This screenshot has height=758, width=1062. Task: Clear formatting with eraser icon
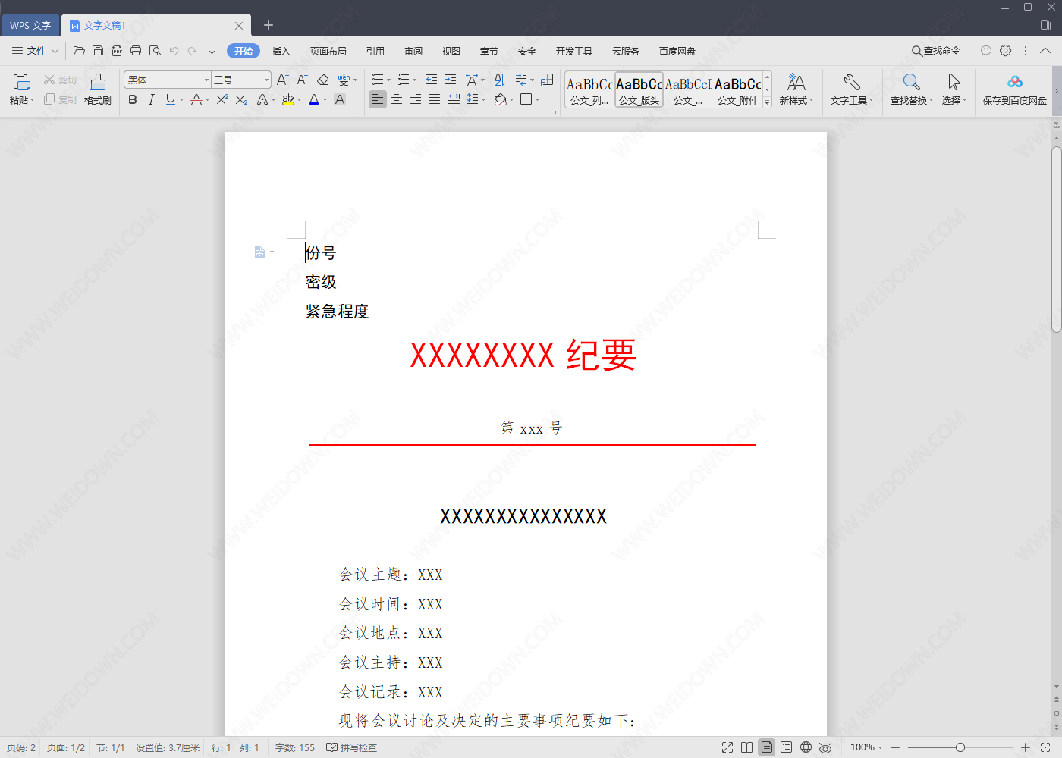click(x=322, y=80)
